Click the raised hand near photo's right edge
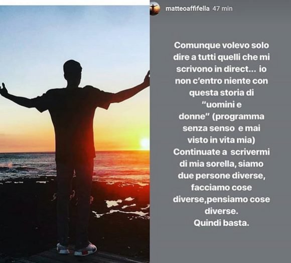 [x=147, y=79]
